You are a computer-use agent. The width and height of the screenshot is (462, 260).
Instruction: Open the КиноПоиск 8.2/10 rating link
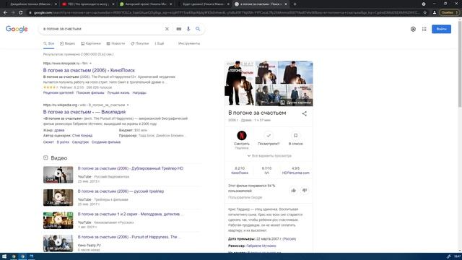coord(240,170)
